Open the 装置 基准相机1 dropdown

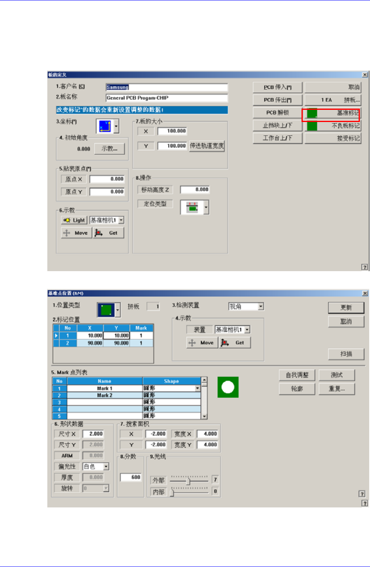[x=247, y=330]
